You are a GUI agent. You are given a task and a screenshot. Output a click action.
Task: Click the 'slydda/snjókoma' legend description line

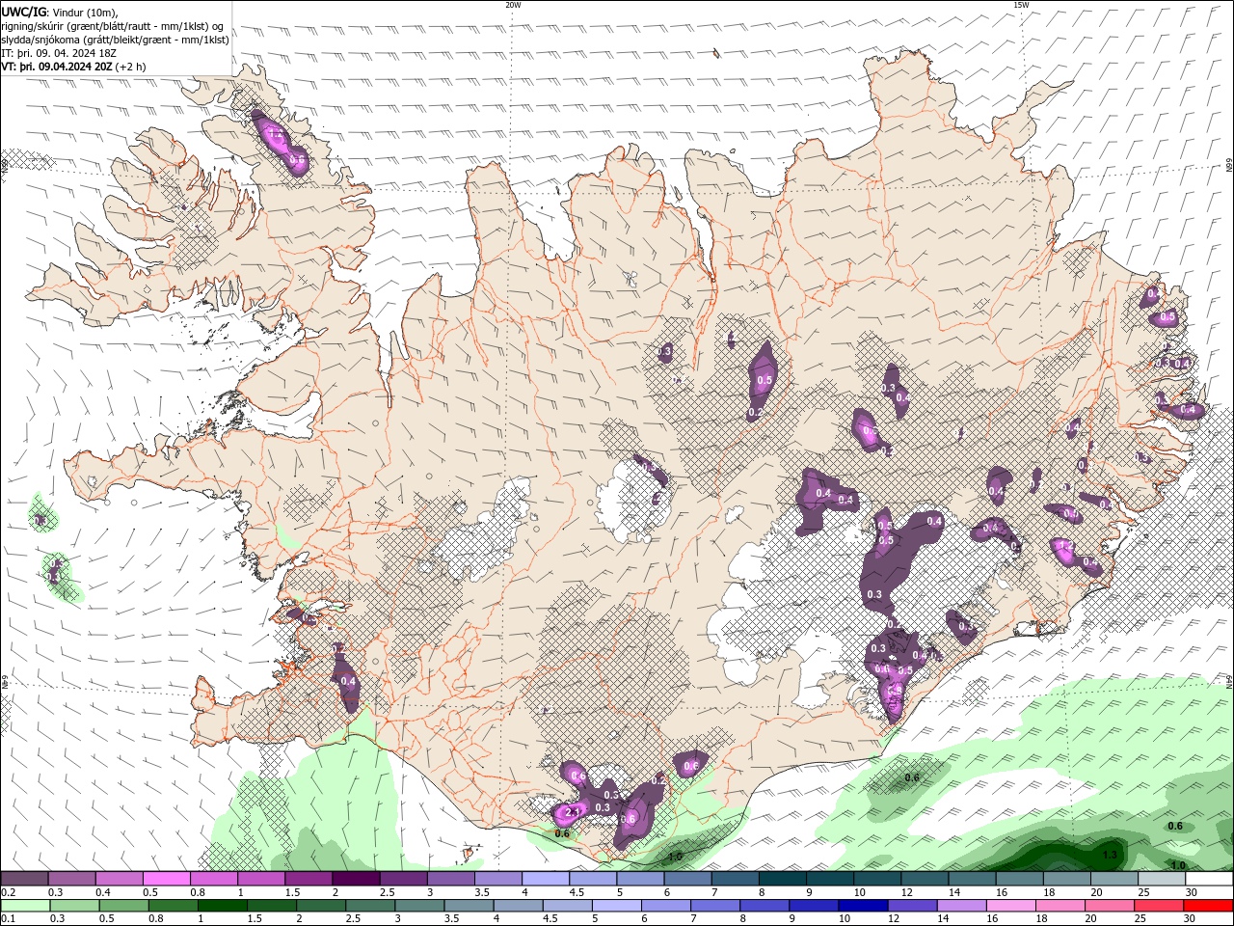click(x=116, y=40)
